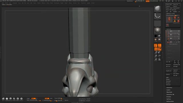Screen dimensions: 183x103
Task: Open the Dots stroke type selector
Action: 158,16
